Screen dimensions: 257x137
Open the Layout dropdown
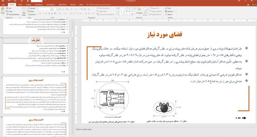32,8
